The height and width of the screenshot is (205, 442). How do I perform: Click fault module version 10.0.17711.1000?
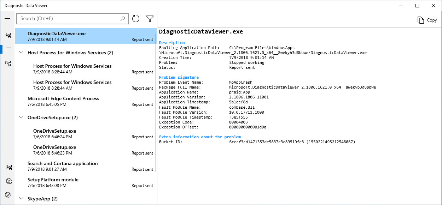click(247, 112)
